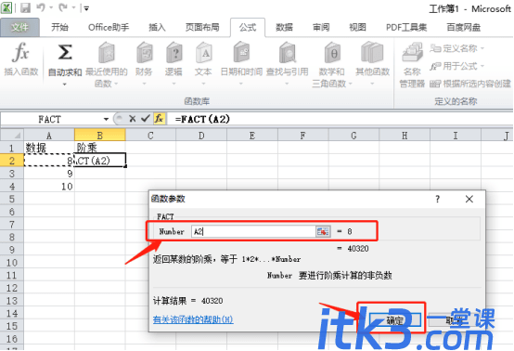514x351 pixels.
Task: Click Create from Selection button
Action: coord(470,84)
